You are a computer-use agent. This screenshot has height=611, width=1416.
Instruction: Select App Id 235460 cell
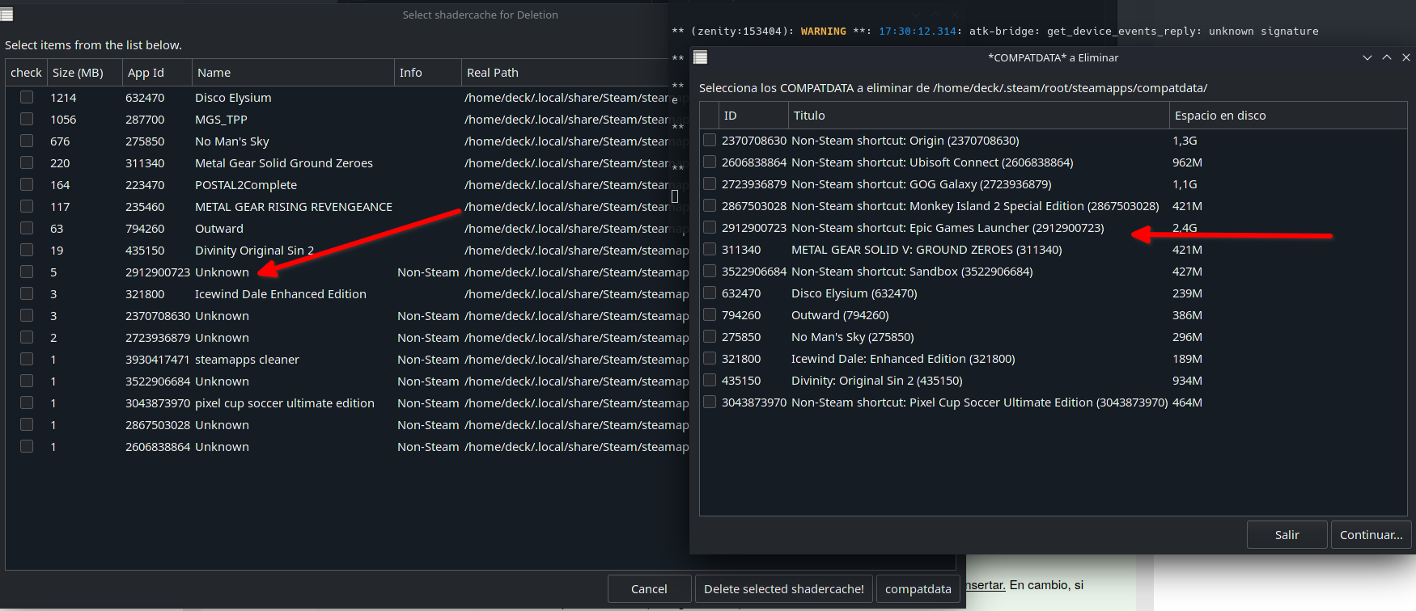[x=145, y=207]
